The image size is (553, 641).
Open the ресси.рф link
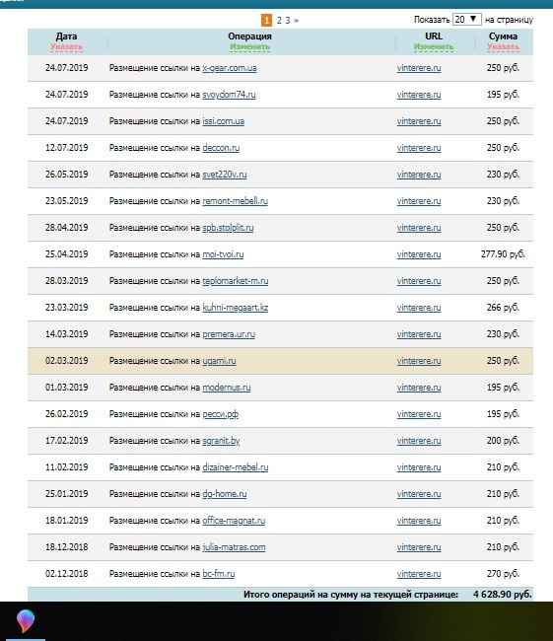tap(221, 414)
